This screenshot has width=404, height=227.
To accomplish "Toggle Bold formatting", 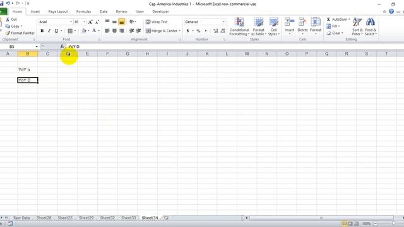I will [42, 31].
